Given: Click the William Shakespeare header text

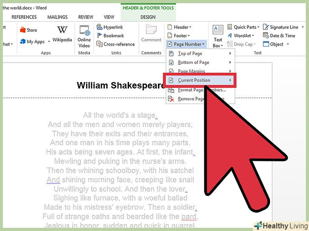Looking at the screenshot, I should [x=121, y=85].
